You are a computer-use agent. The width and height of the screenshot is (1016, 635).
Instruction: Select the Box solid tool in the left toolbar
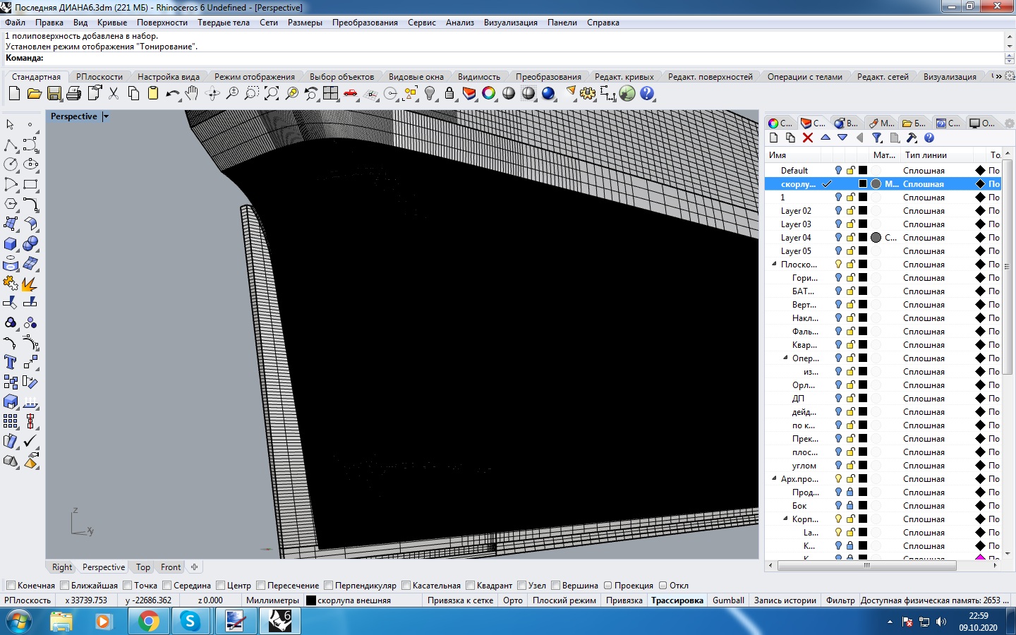[11, 243]
